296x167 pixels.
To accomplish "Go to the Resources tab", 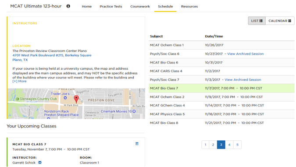I will pyautogui.click(x=189, y=7).
